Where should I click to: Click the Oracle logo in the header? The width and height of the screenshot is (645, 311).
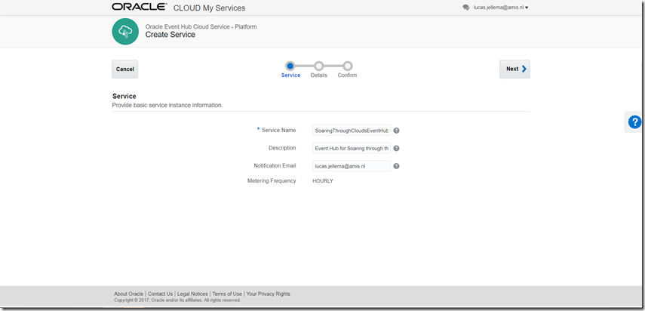(139, 7)
